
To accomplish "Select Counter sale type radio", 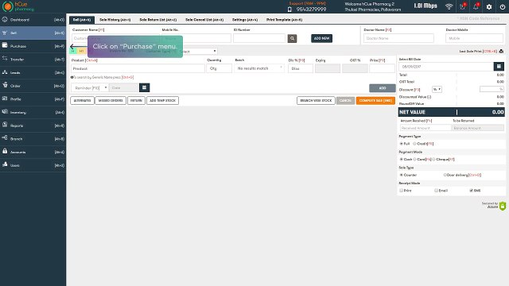I will tap(401, 175).
